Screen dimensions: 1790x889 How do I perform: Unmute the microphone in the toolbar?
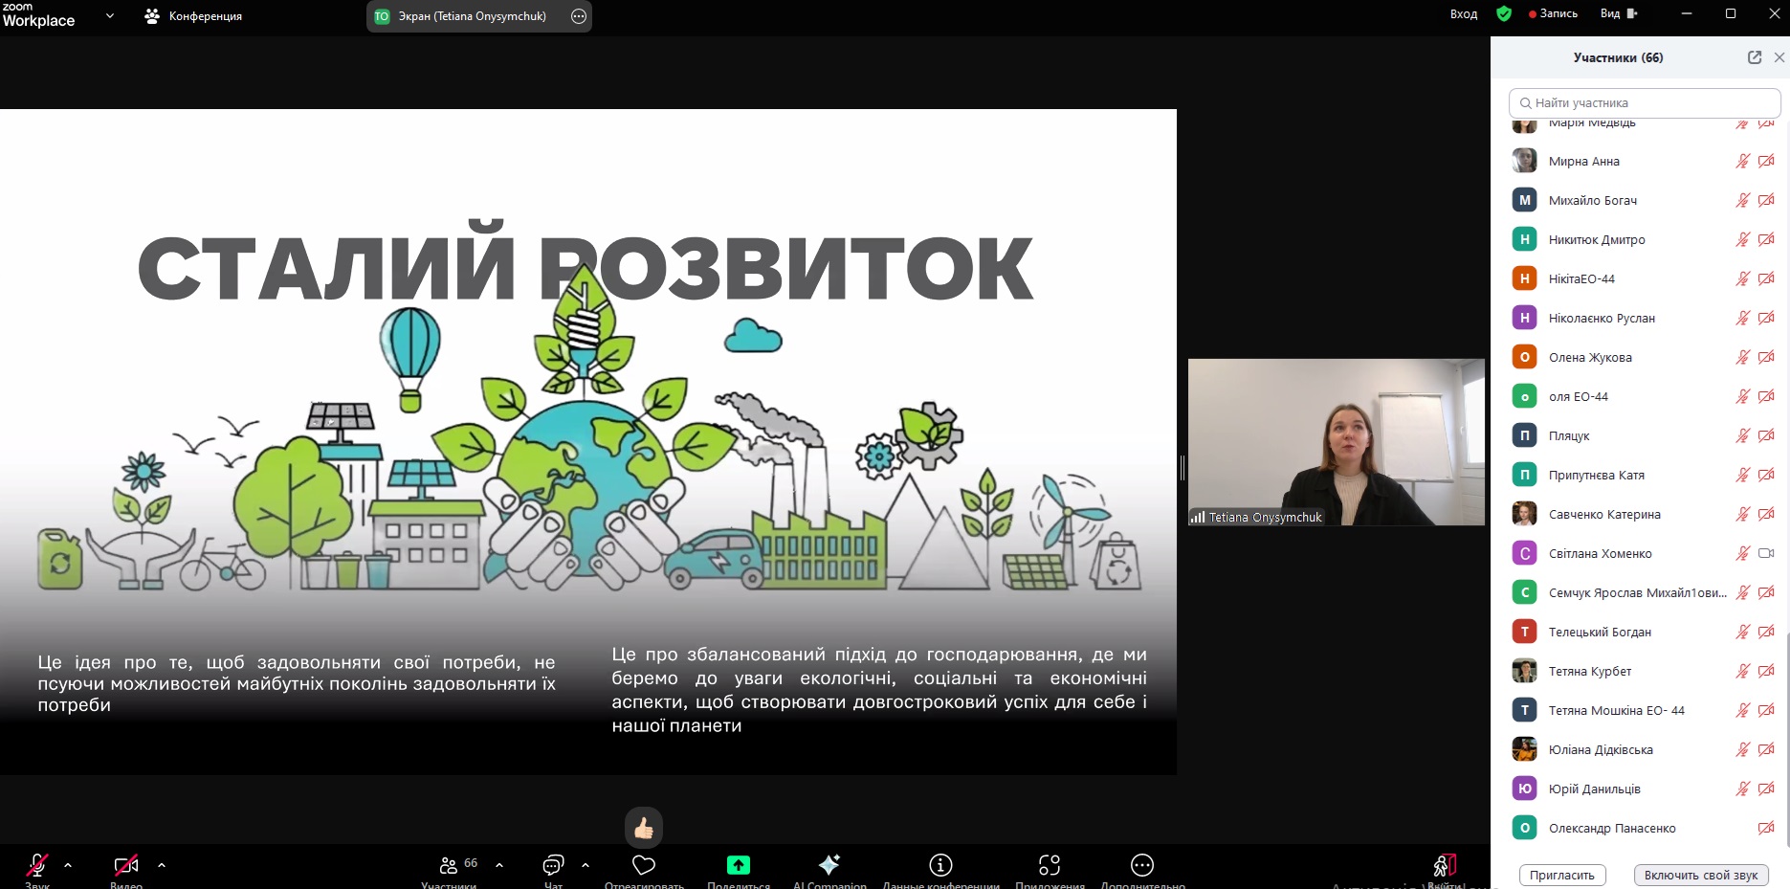37,865
